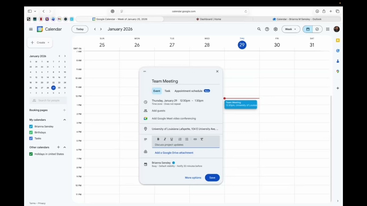The width and height of the screenshot is (367, 206).
Task: Switch to Google Calendar browser tab
Action: (120, 19)
